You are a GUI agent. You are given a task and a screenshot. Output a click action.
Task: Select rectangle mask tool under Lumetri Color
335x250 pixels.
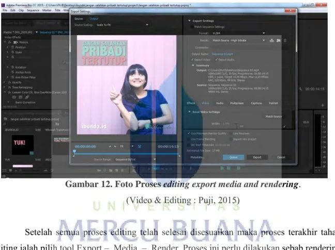tap(21, 97)
